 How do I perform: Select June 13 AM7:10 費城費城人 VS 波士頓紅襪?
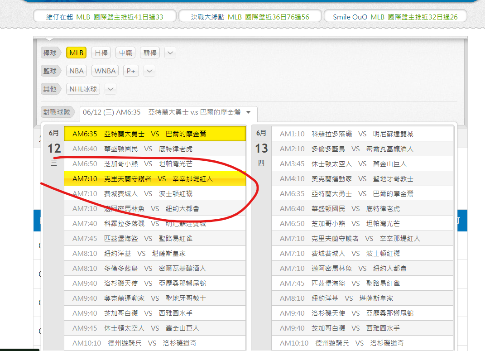tap(362, 254)
